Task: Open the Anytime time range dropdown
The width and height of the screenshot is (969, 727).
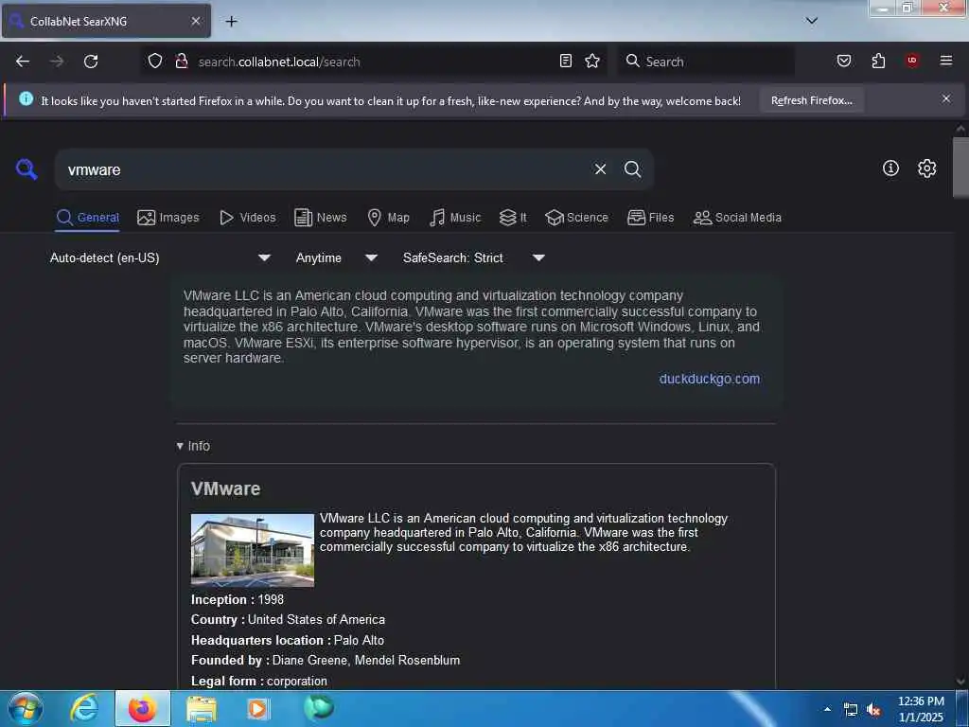Action: (x=337, y=257)
